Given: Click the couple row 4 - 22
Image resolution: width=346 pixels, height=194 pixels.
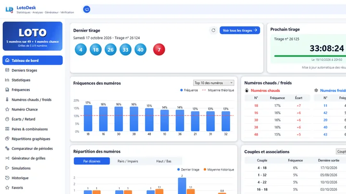Looking at the screenshot, I should pos(295,182).
